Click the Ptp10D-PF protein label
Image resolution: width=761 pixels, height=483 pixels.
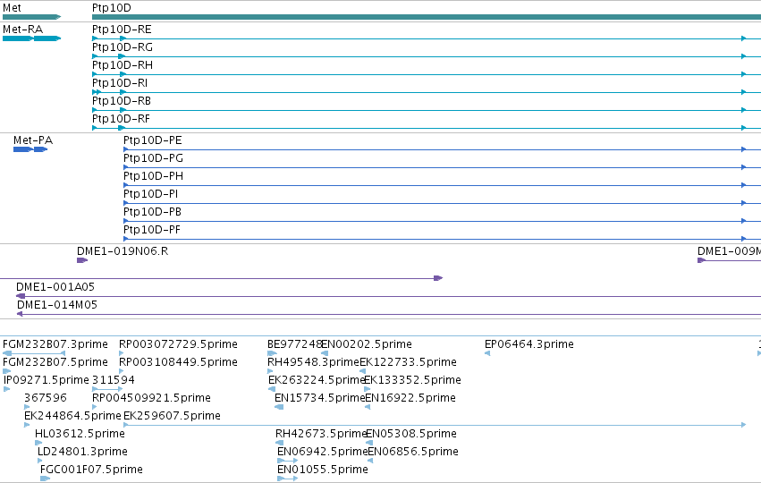click(x=152, y=230)
